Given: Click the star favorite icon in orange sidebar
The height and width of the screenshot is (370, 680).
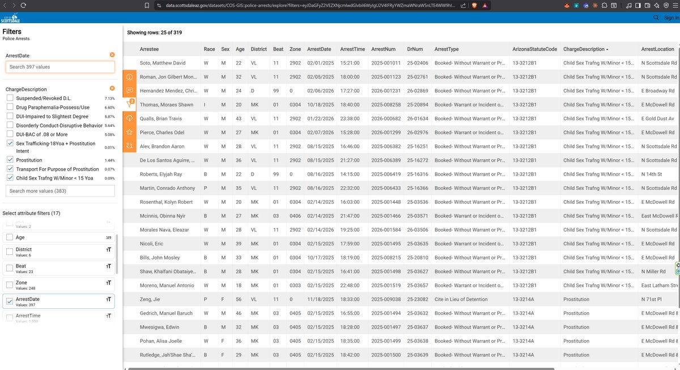Looking at the screenshot, I should [x=129, y=132].
